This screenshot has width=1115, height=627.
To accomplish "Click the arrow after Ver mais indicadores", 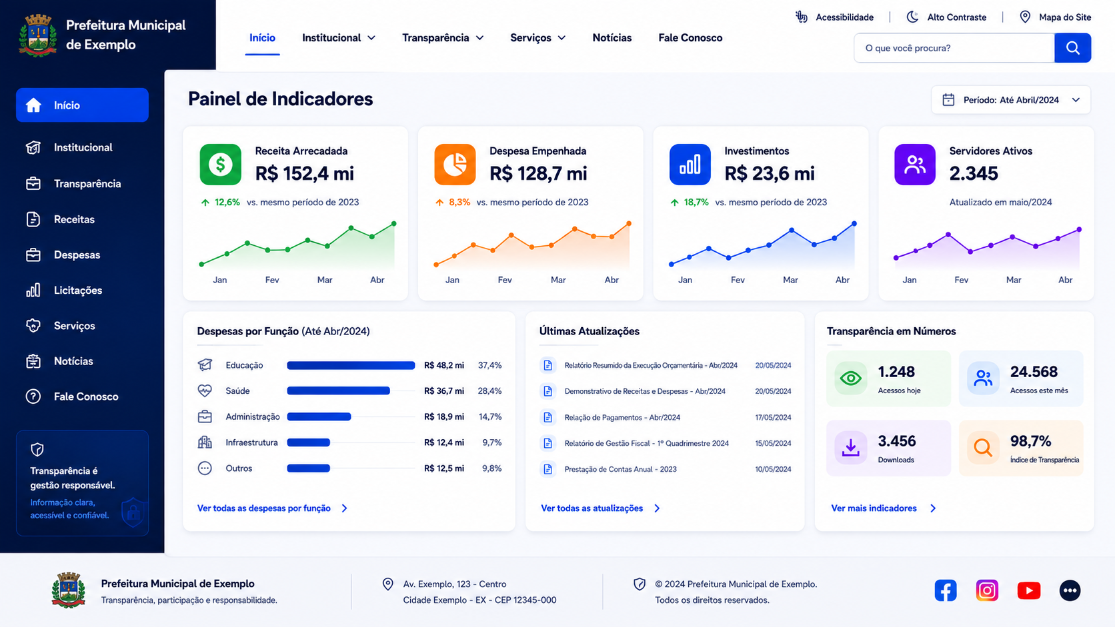I will click(x=933, y=508).
